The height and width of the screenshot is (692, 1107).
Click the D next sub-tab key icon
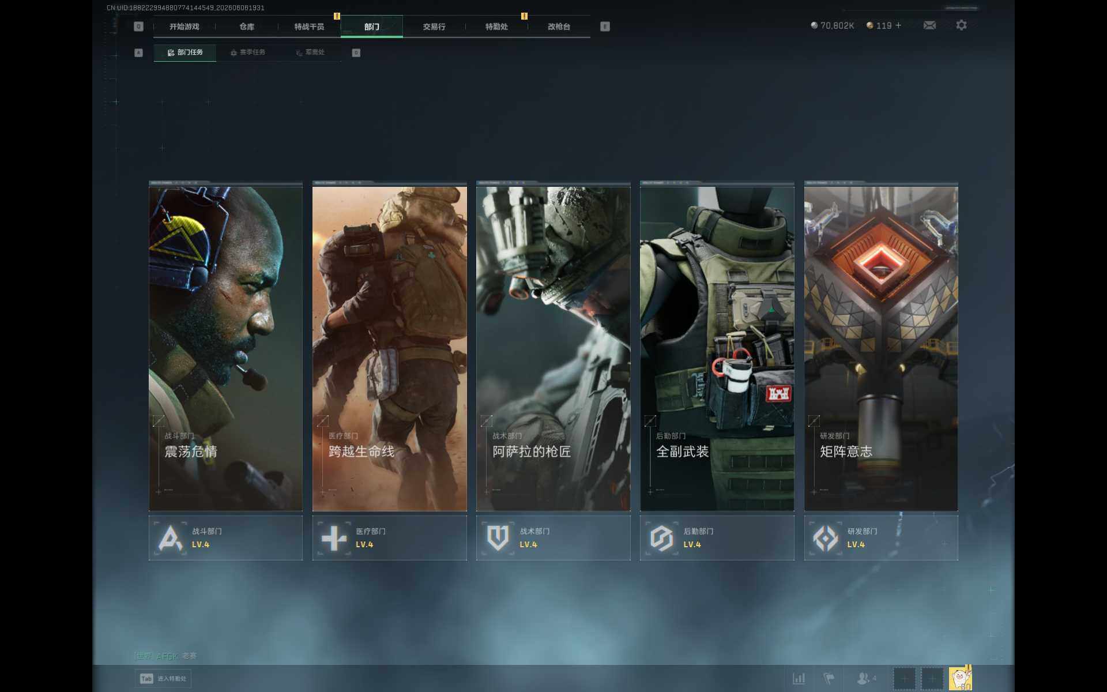coord(356,53)
